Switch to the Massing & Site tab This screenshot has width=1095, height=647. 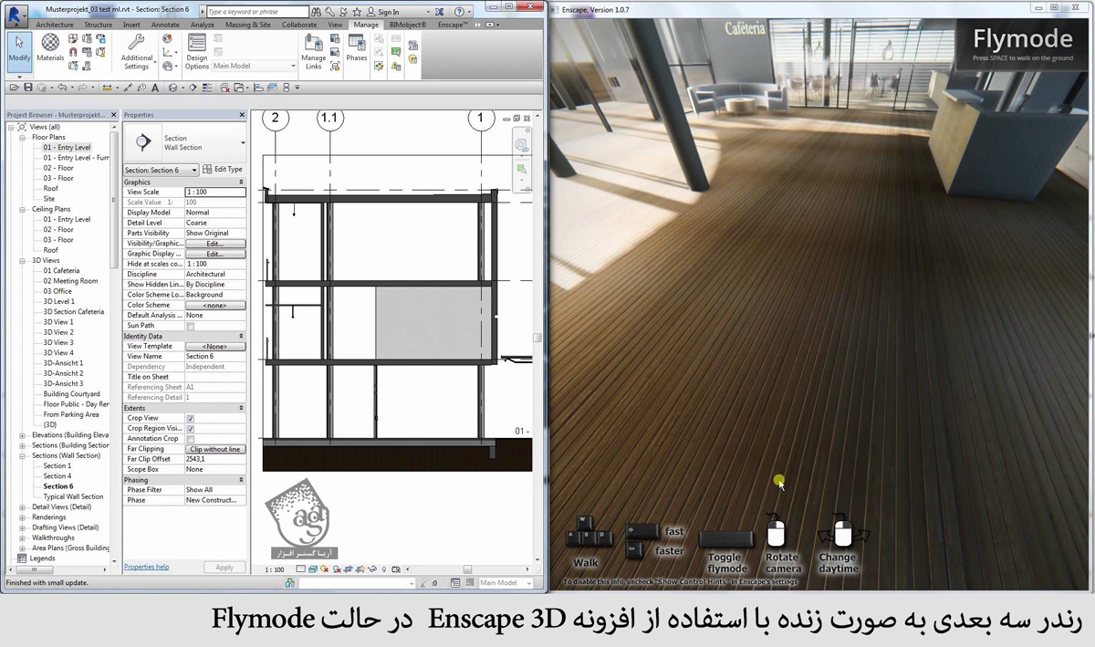click(x=248, y=25)
